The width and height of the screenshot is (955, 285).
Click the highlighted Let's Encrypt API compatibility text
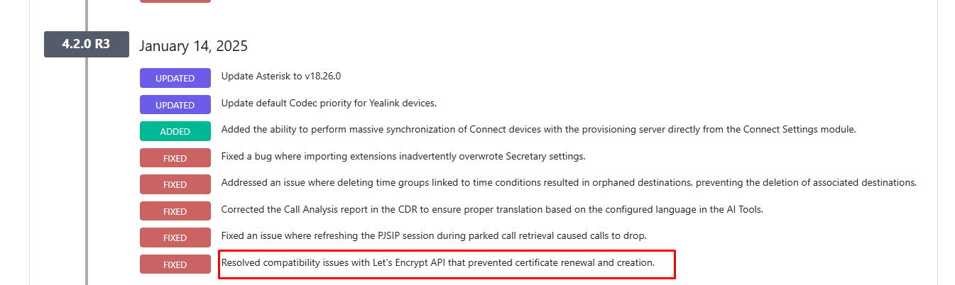[437, 263]
